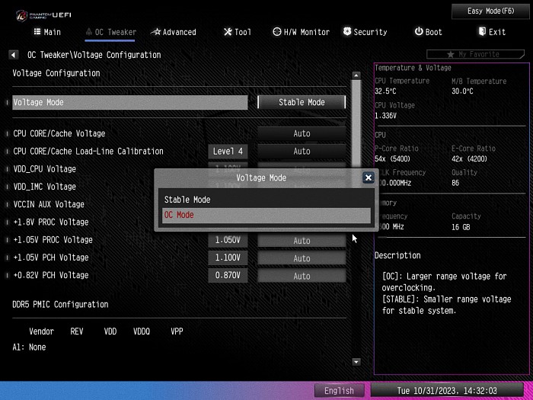Click the E-Core Ratio 42x (4200) value
Image resolution: width=533 pixels, height=400 pixels.
click(469, 158)
